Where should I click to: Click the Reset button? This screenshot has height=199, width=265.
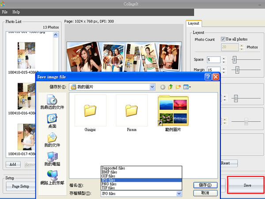(229, 163)
